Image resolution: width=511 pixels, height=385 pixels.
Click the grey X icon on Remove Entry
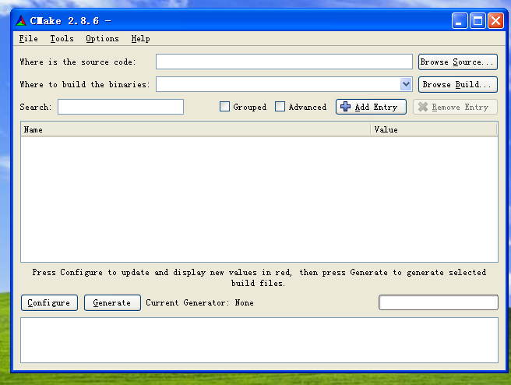(423, 107)
